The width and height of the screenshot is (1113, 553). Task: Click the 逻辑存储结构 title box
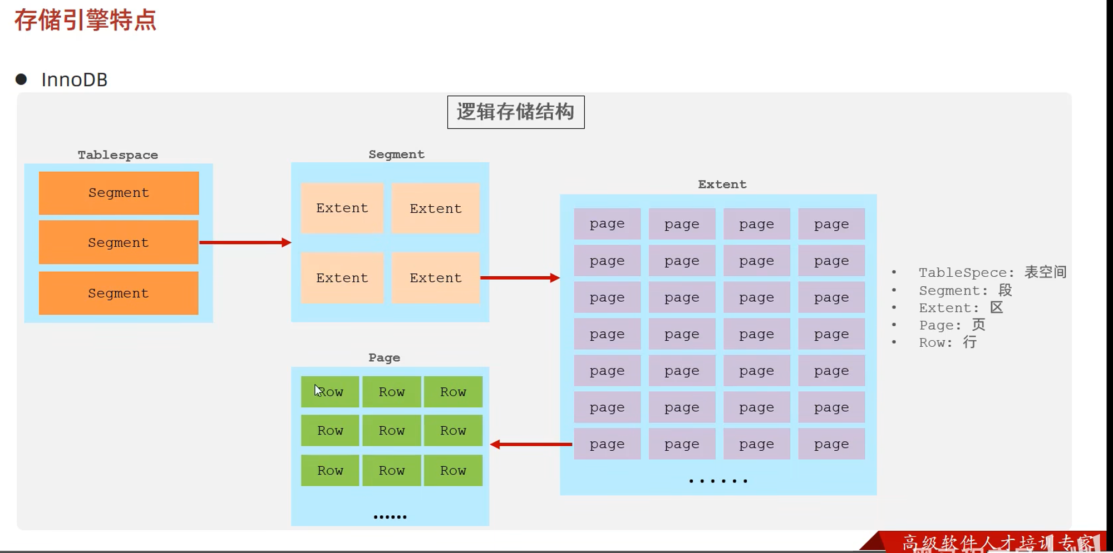click(515, 112)
